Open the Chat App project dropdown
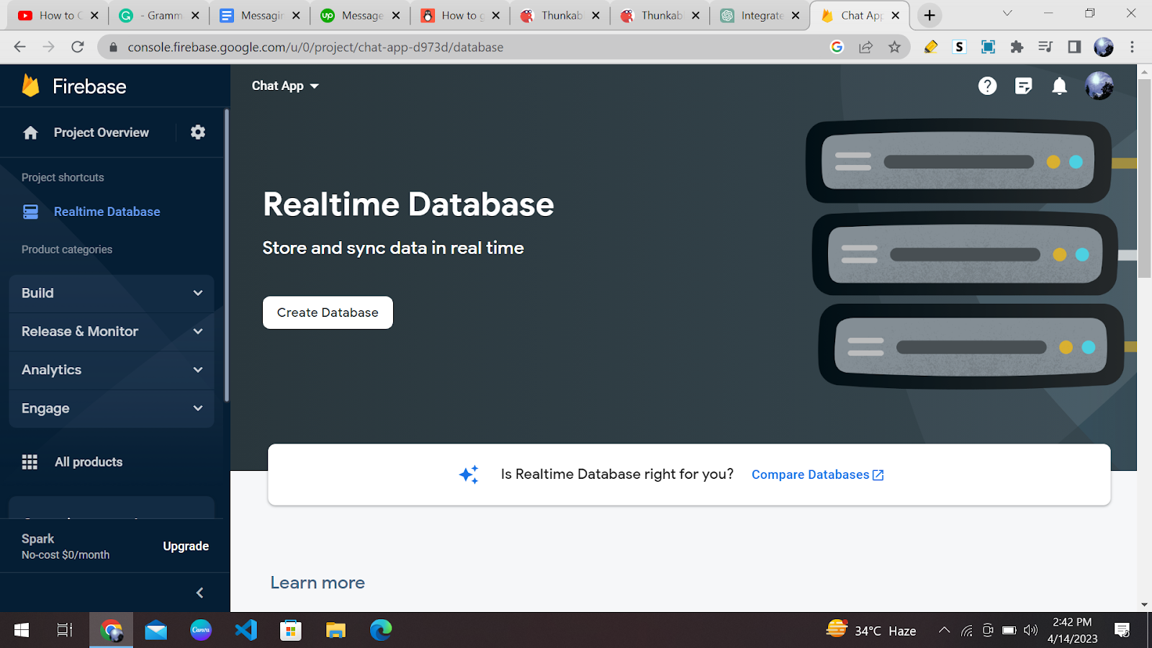 point(285,86)
